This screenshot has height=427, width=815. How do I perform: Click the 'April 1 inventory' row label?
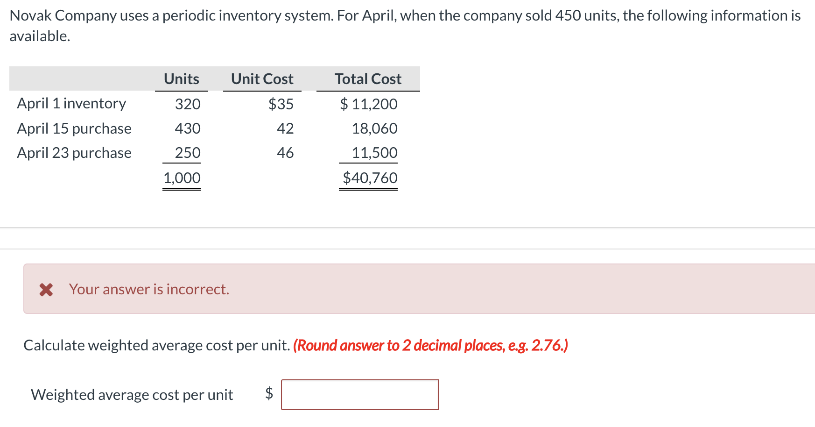[x=71, y=103]
